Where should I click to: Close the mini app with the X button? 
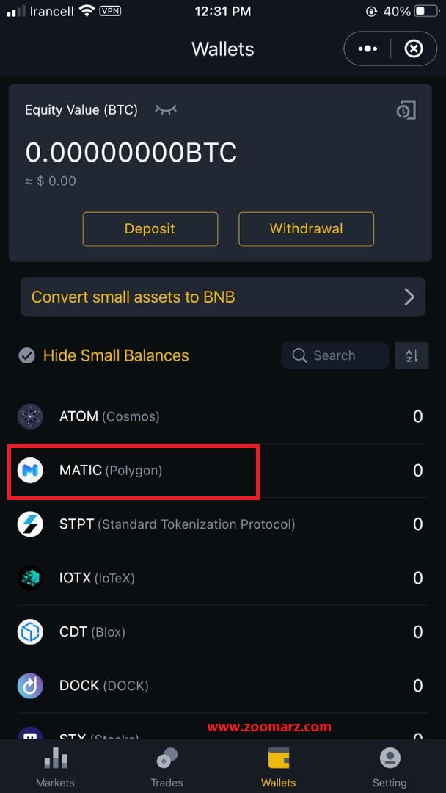point(414,49)
